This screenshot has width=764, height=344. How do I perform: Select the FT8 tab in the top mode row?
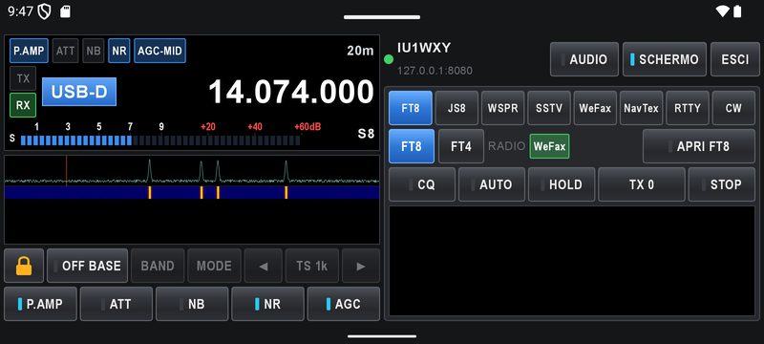point(411,108)
